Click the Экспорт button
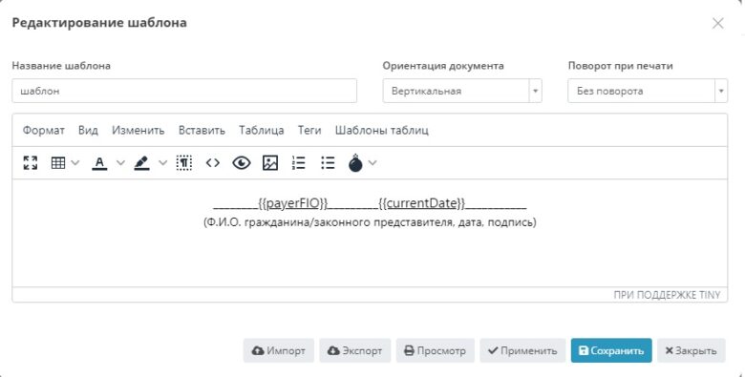 355,351
